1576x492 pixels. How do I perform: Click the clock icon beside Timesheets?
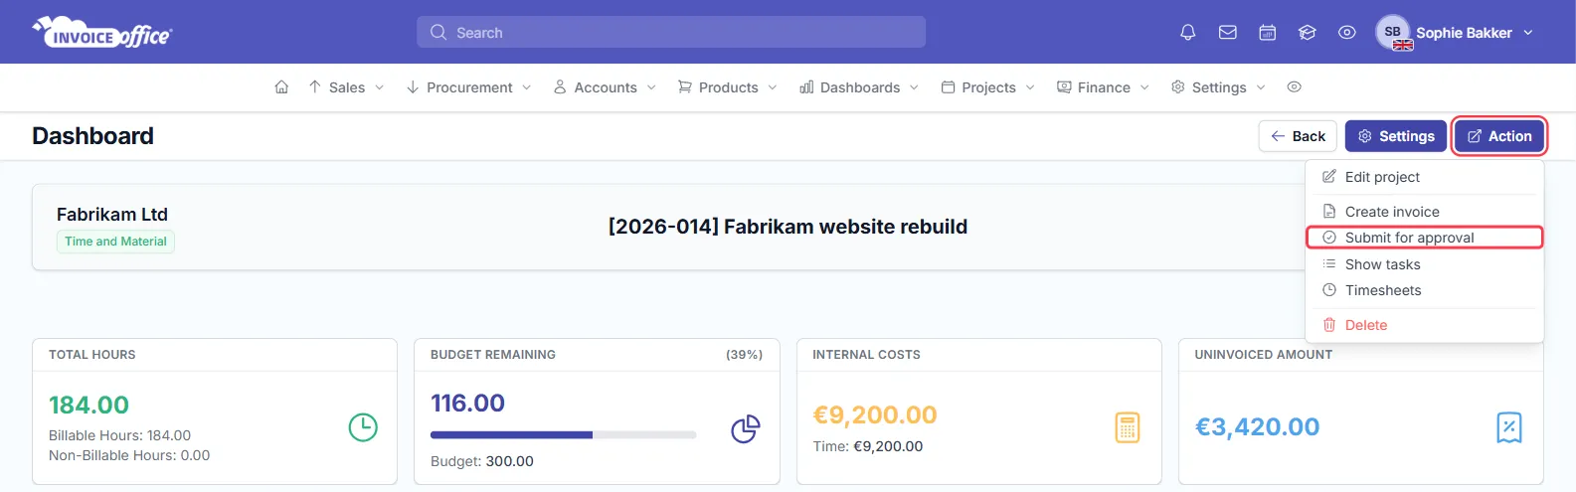click(x=1329, y=290)
